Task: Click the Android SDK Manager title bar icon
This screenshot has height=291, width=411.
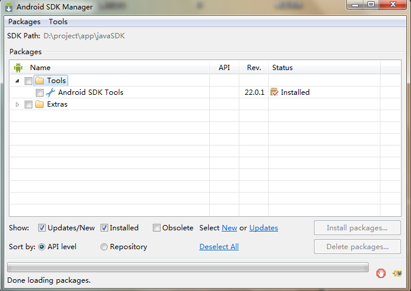Action: point(9,7)
